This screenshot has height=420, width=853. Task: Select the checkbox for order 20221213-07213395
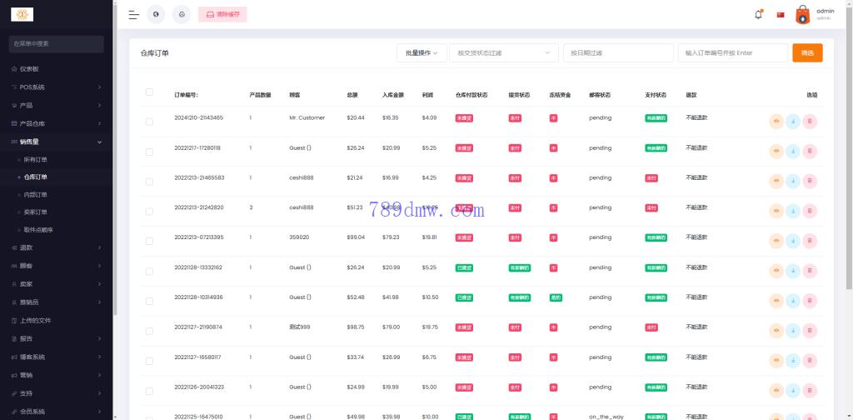point(149,242)
